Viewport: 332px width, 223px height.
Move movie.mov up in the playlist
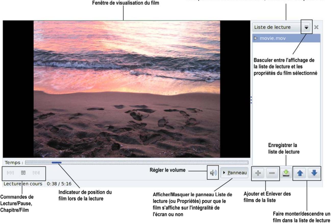click(x=300, y=173)
